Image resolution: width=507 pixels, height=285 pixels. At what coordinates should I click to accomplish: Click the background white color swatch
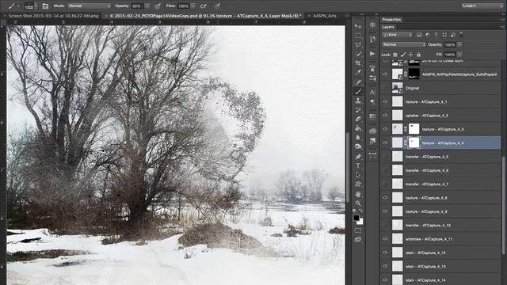tap(360, 222)
